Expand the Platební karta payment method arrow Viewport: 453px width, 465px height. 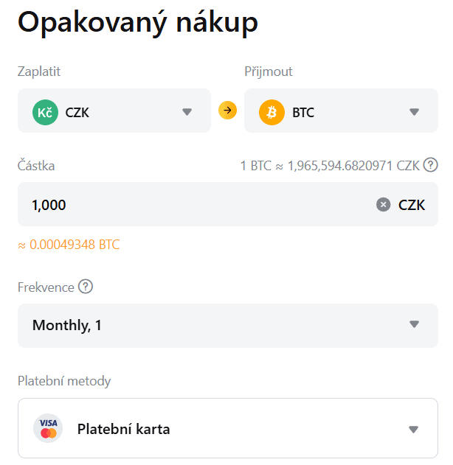pos(413,429)
